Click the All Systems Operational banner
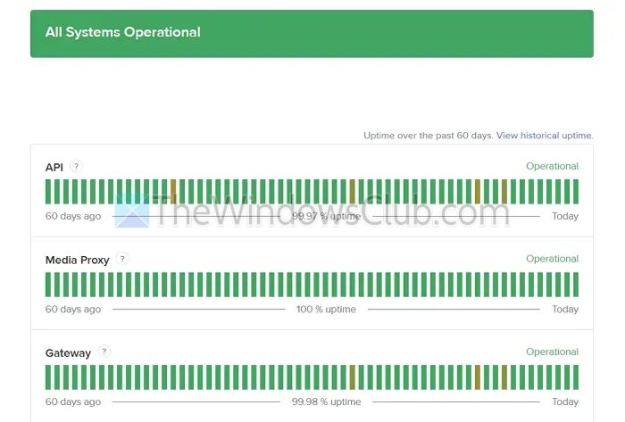Screen dimensions: 625x422 point(312,34)
